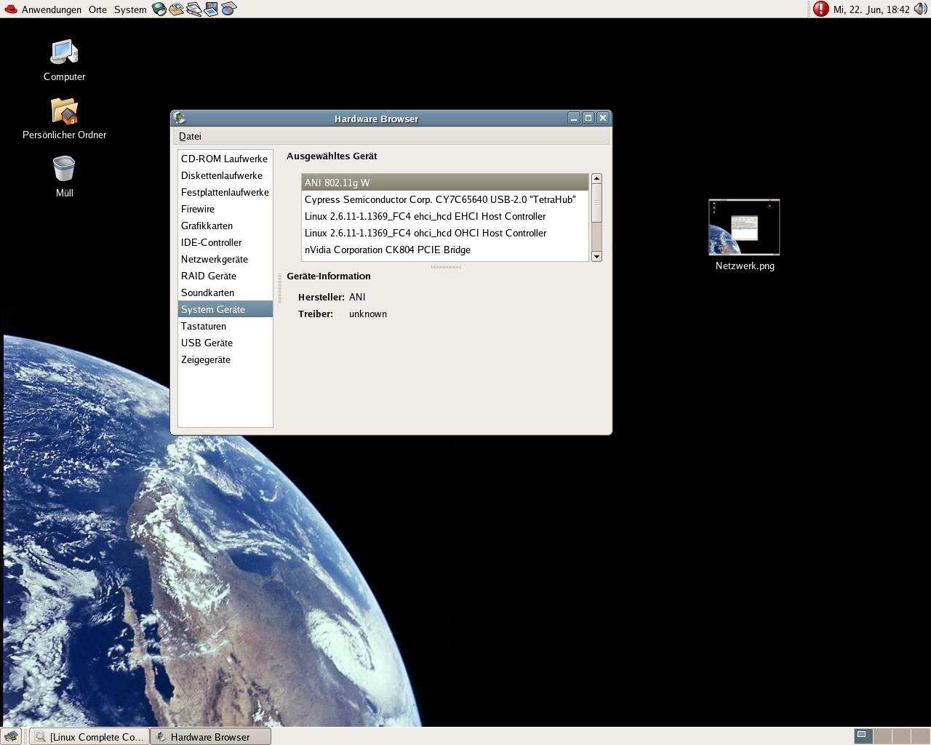Select System Geräte category
This screenshot has height=745, width=931.
click(x=225, y=309)
